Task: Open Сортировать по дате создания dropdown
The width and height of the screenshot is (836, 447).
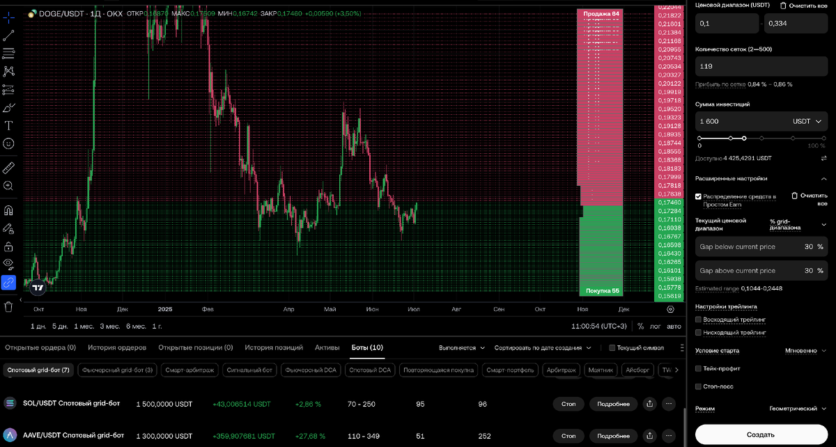Action: (543, 347)
